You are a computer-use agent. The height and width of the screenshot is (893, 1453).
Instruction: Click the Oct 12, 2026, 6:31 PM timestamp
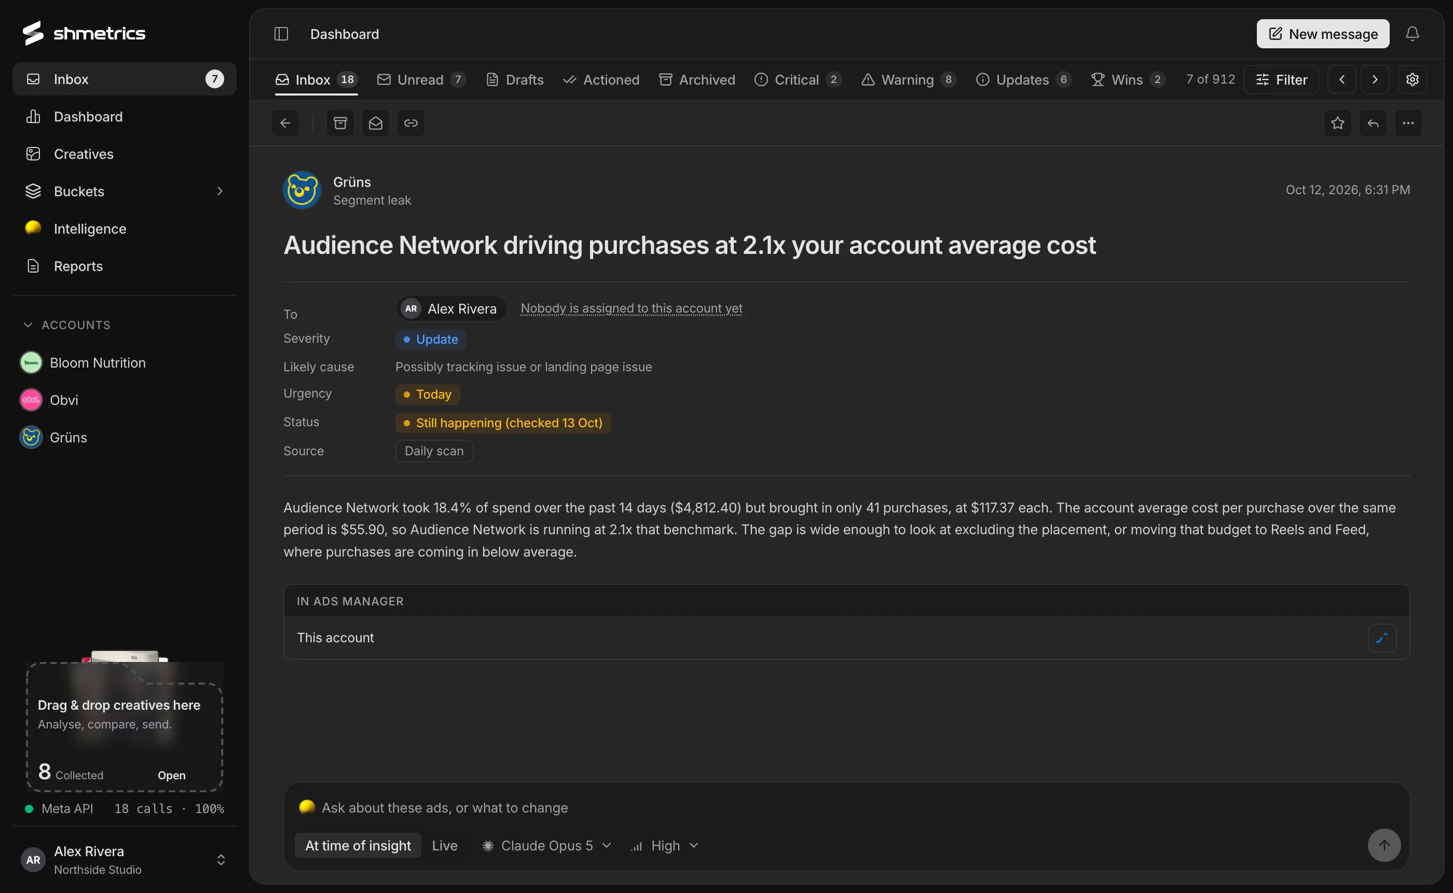(x=1348, y=190)
